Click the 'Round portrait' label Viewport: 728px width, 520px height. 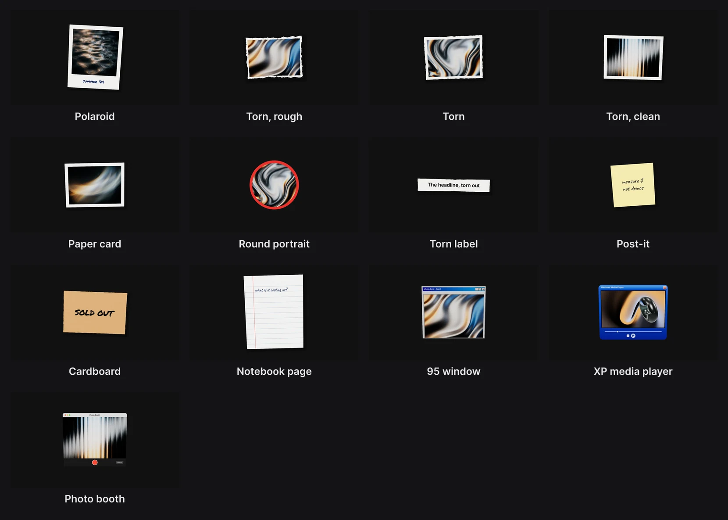pos(274,244)
